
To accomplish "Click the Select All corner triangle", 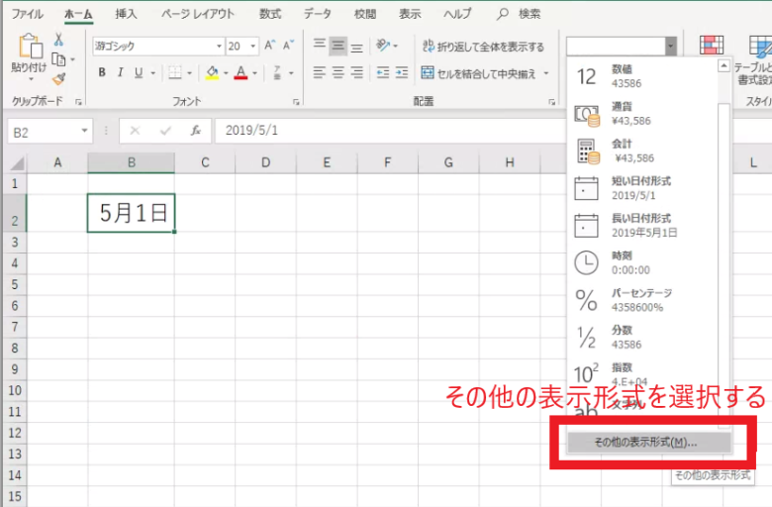I will point(17,163).
